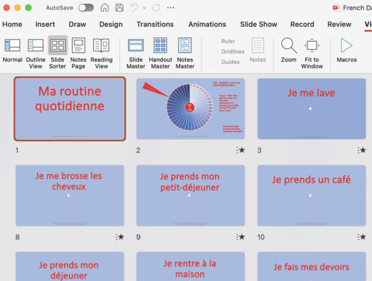Open the Record tab

(x=302, y=25)
